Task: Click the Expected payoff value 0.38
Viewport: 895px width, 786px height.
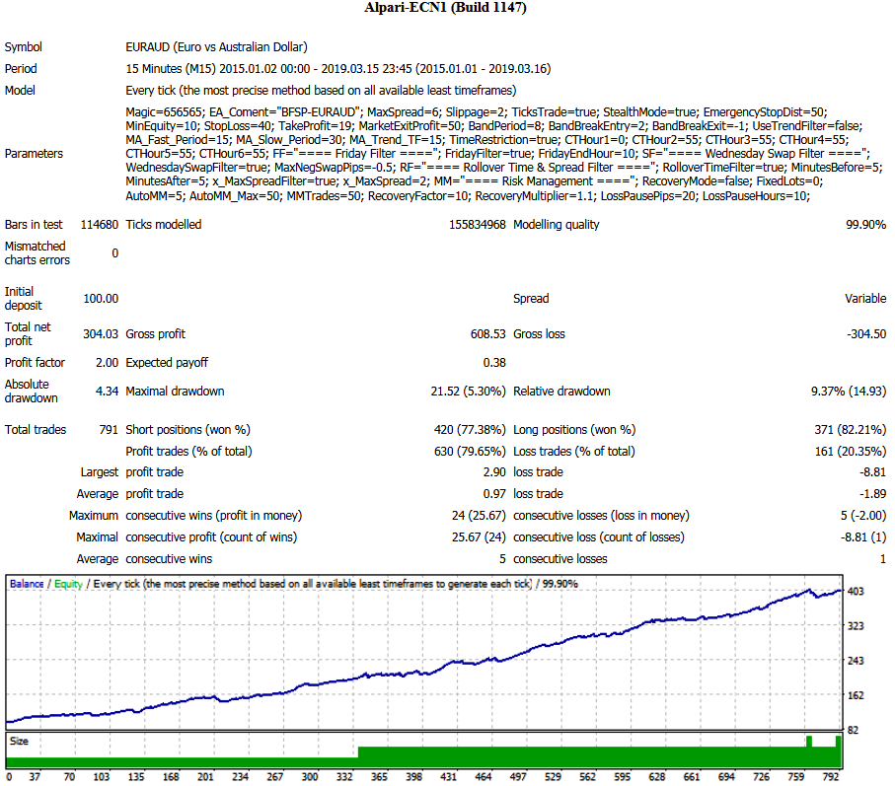Action: (494, 362)
